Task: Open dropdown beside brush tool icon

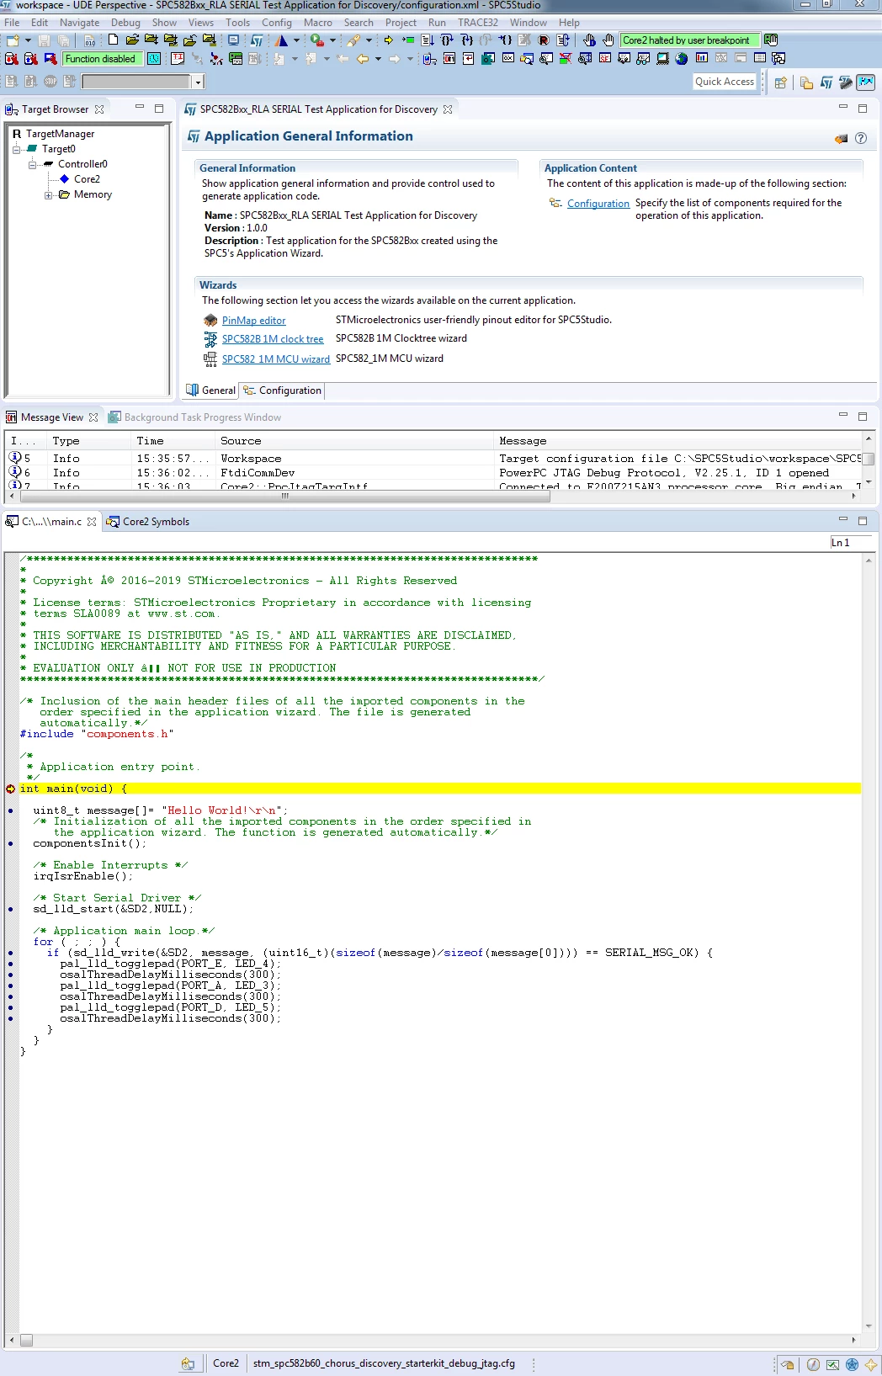Action: point(369,40)
